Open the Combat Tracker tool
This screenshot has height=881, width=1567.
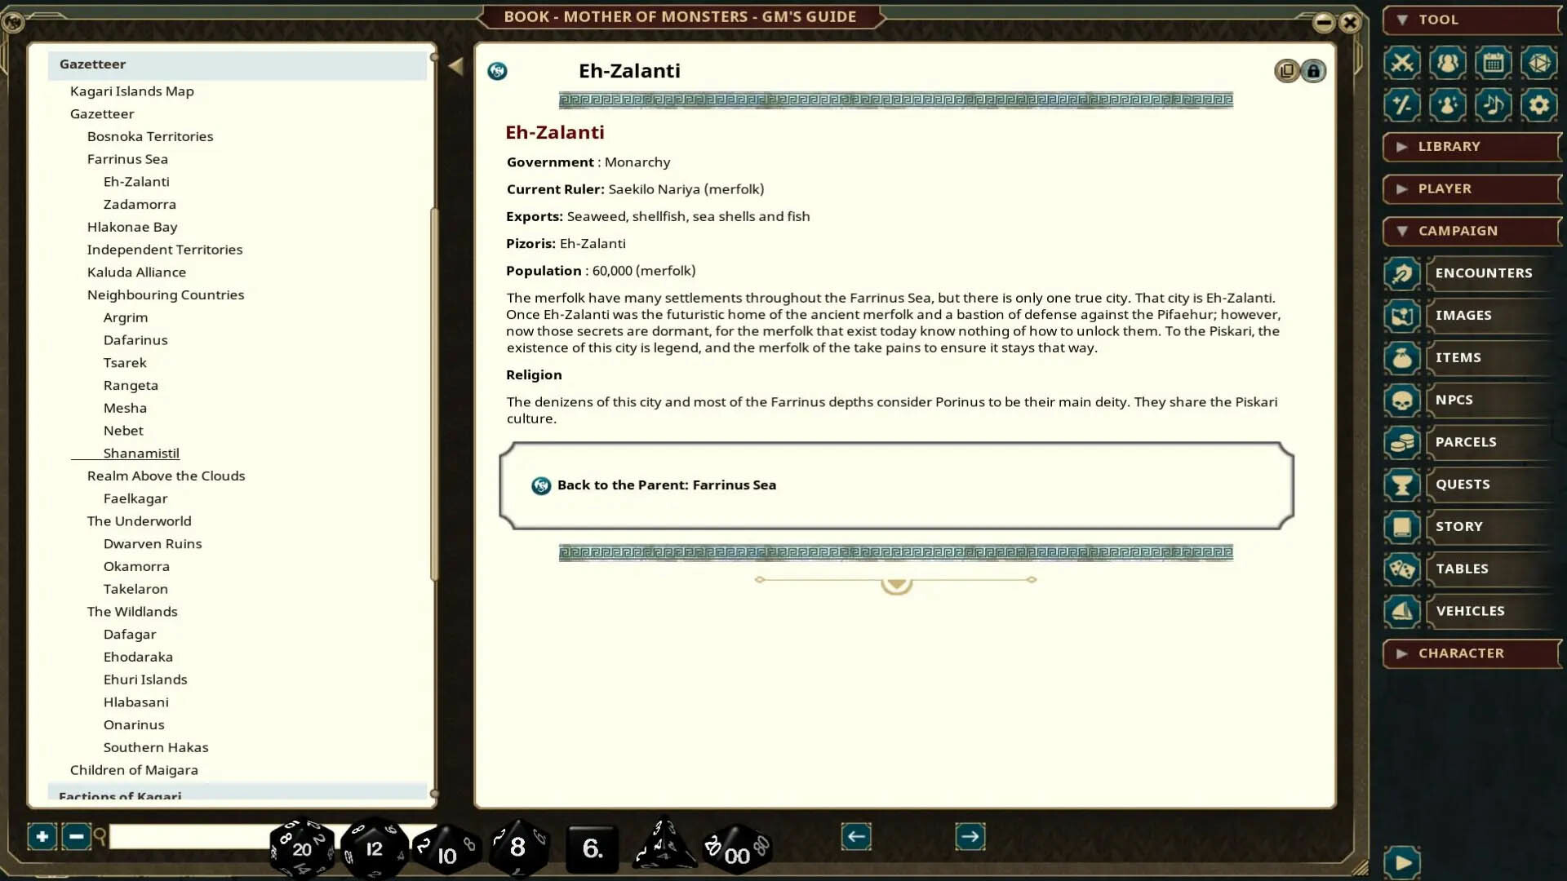pyautogui.click(x=1401, y=63)
